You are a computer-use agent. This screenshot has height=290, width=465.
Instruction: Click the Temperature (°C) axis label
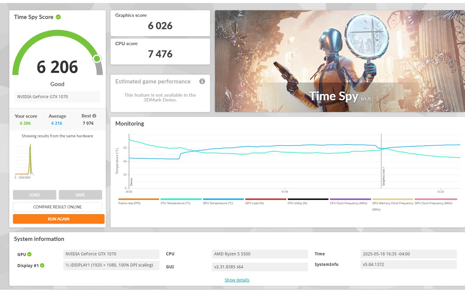[x=117, y=161]
